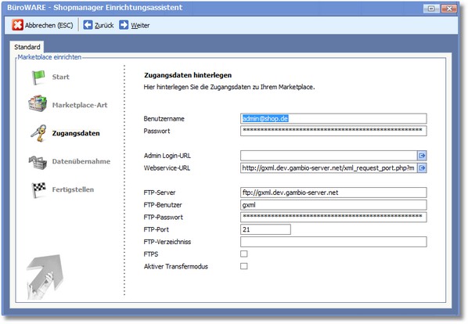468x324 pixels.
Task: Select the Standard tab
Action: coord(27,47)
